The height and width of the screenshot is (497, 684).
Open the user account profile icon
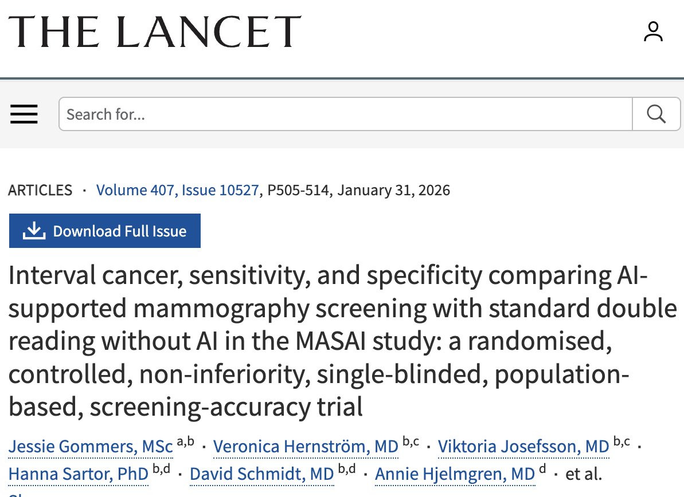tap(653, 31)
